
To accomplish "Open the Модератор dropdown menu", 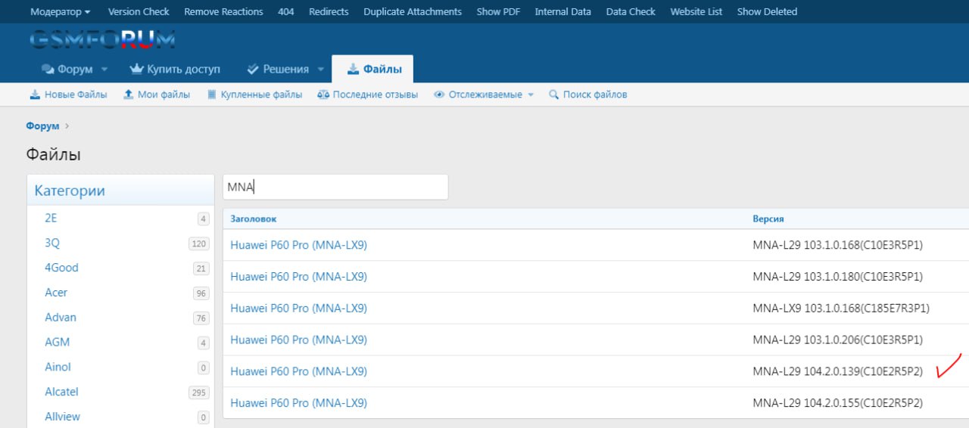I will click(x=60, y=11).
